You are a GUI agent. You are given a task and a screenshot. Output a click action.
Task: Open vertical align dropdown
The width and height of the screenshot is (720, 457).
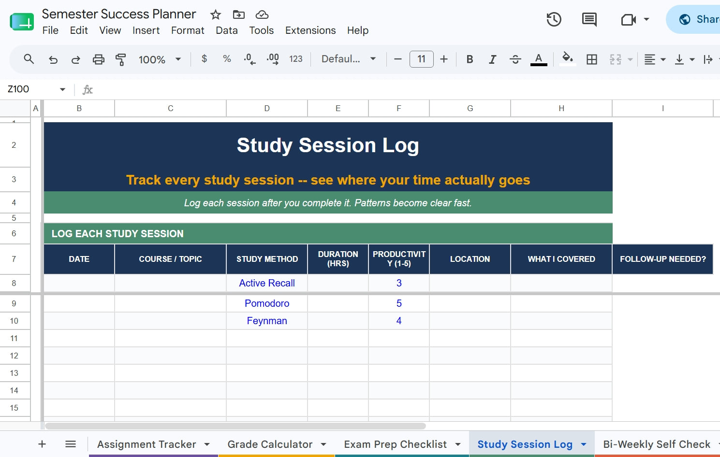click(x=685, y=59)
